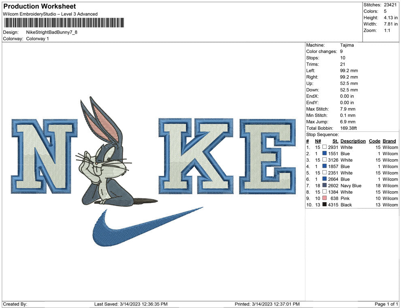401x308 pixels.
Task: Click the design name NikeStrightBadBunny7_8
Action: pos(52,32)
